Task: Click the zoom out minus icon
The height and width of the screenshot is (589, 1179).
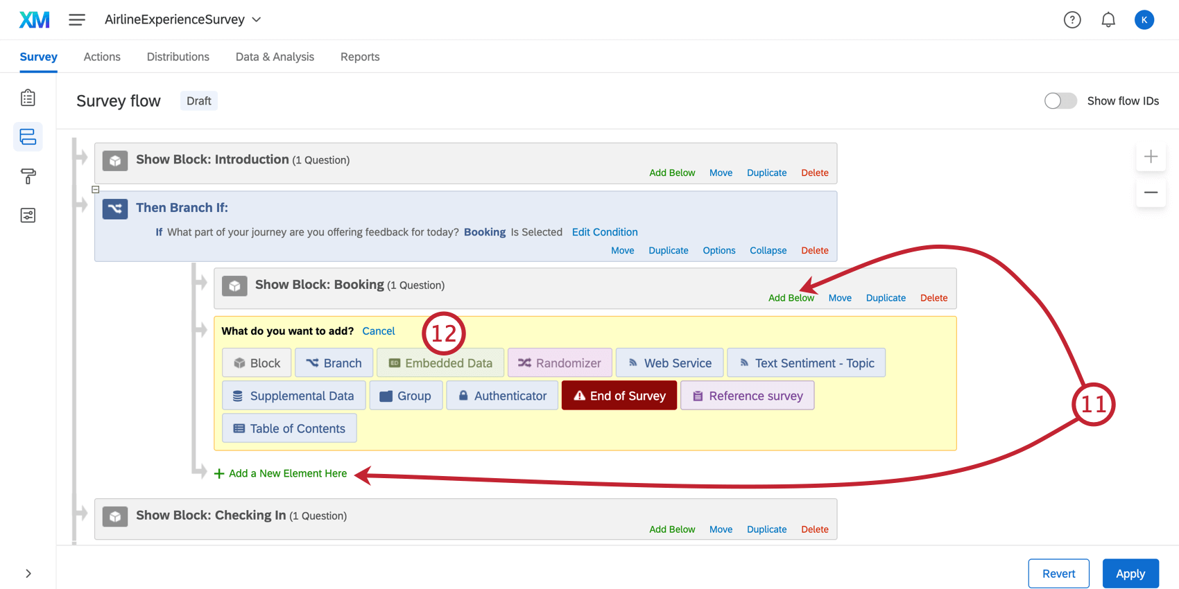Action: (x=1151, y=192)
